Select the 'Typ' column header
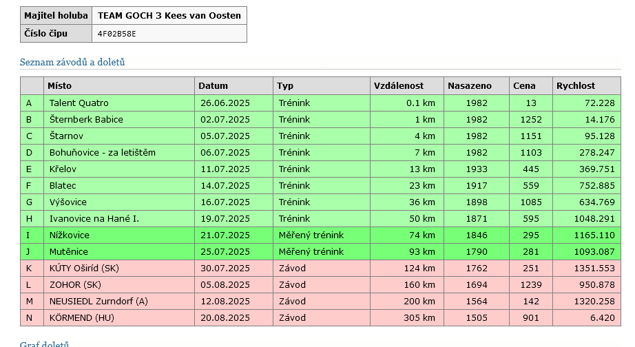635x347 pixels. [285, 86]
